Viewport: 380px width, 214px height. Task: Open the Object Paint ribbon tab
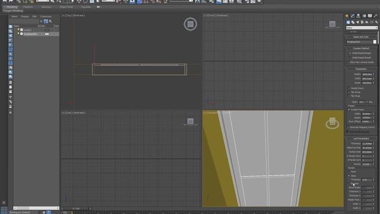point(66,7)
